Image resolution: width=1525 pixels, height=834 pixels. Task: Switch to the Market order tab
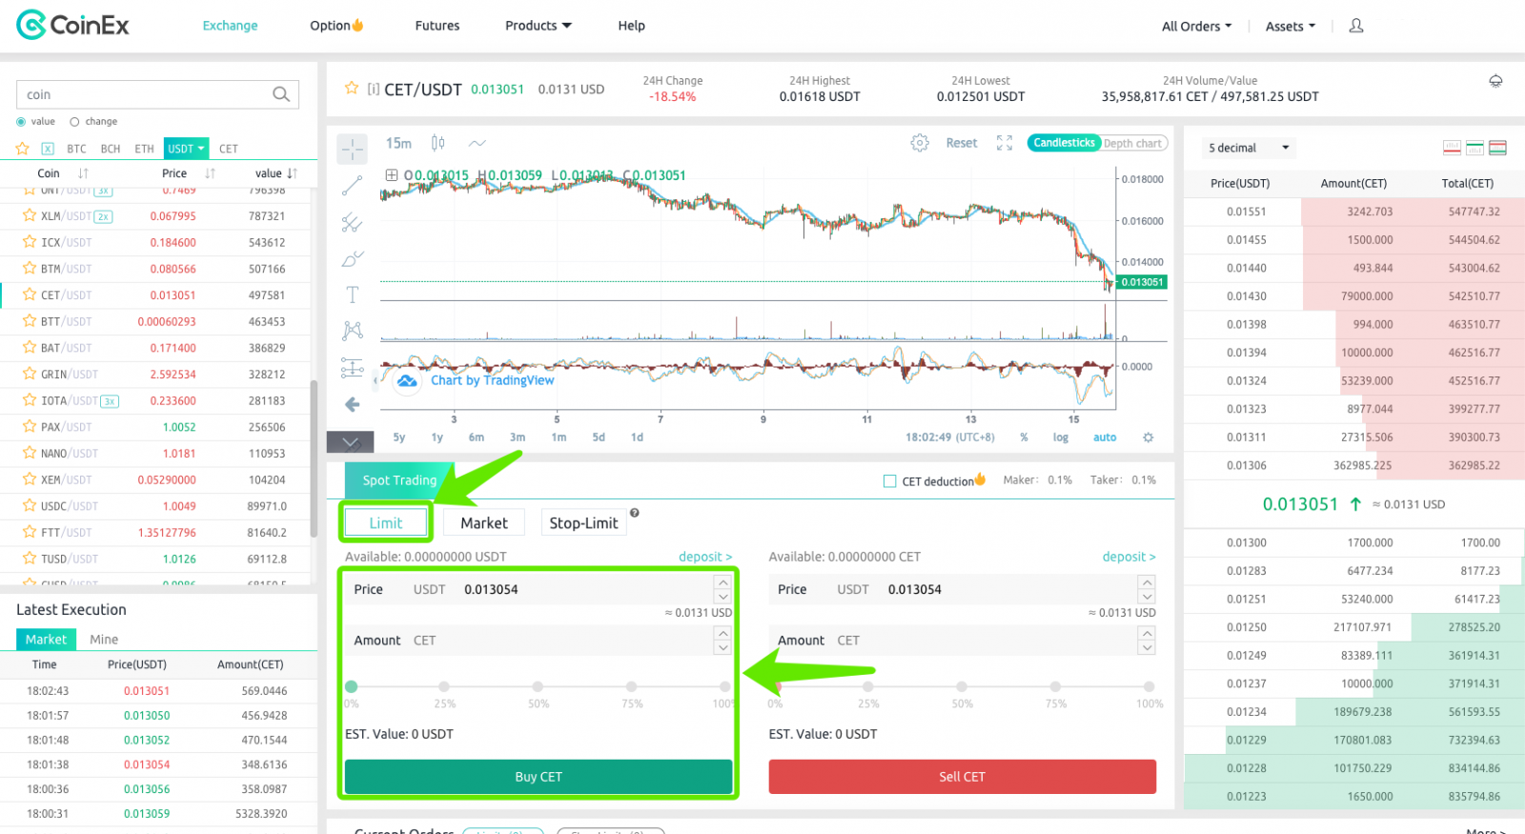(484, 522)
